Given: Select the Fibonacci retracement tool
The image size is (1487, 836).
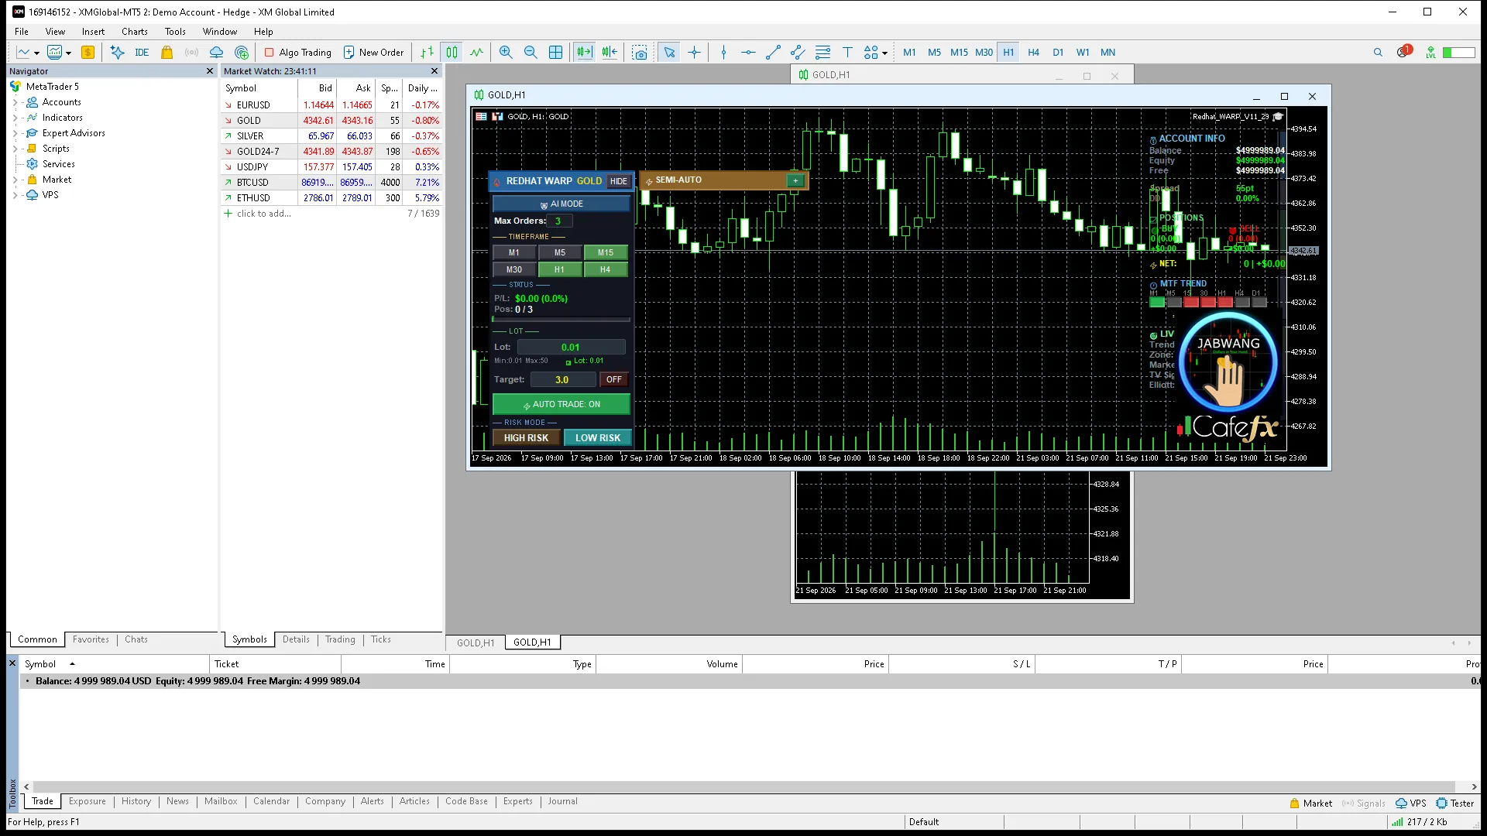Looking at the screenshot, I should tap(822, 53).
